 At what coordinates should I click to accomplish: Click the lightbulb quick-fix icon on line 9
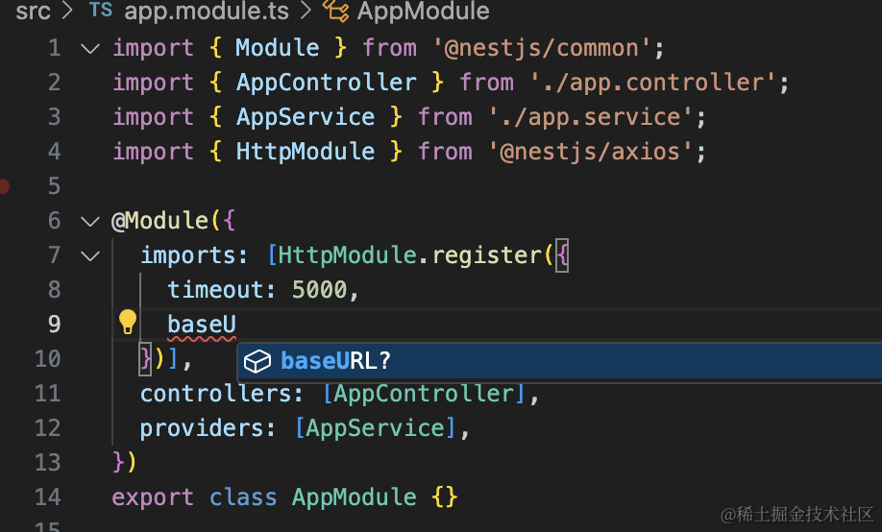pos(127,323)
